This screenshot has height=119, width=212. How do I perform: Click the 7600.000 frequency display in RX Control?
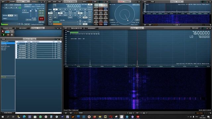pyautogui.click(x=74, y=6)
